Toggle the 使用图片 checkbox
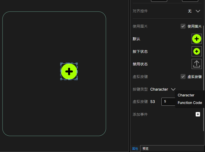This screenshot has width=205, height=152. pos(183,26)
